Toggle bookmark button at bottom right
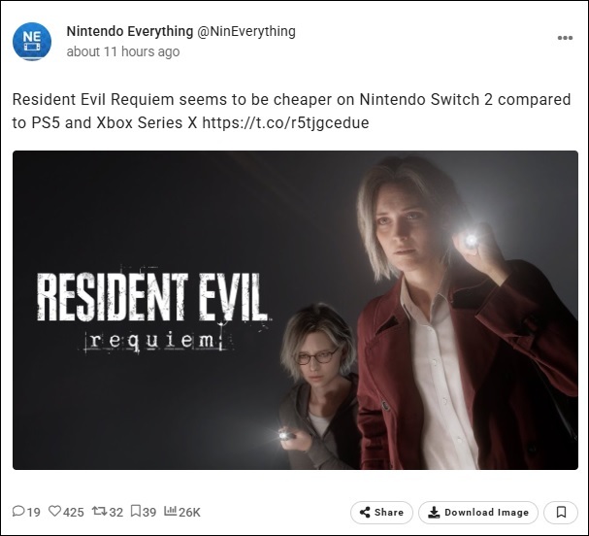589x536 pixels. coord(561,512)
